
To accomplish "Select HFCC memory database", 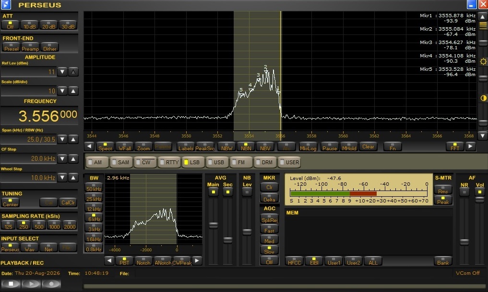I will tap(294, 260).
